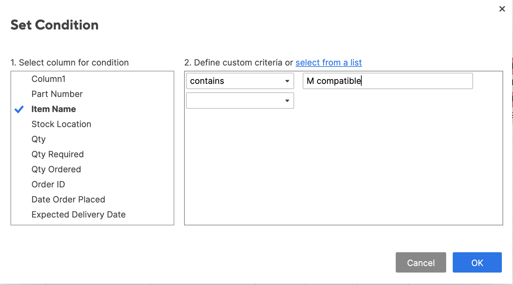513x285 pixels.
Task: Select Date Order Placed column
Action: (68, 199)
